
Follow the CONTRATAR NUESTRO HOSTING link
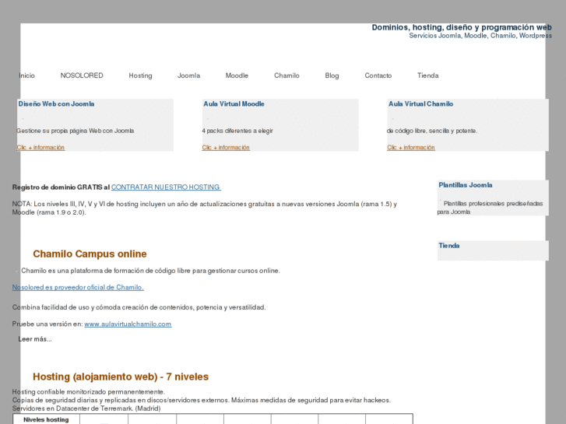point(166,187)
